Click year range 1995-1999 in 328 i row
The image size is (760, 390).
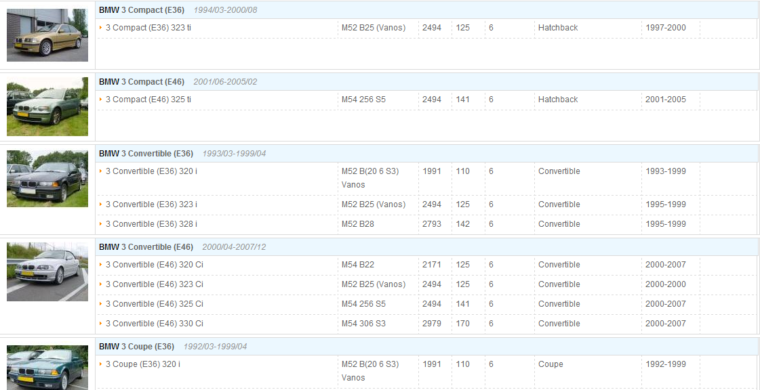(x=666, y=224)
